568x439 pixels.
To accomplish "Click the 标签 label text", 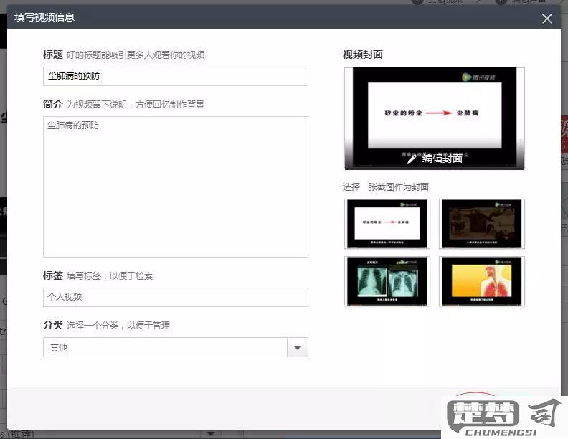I will click(53, 275).
